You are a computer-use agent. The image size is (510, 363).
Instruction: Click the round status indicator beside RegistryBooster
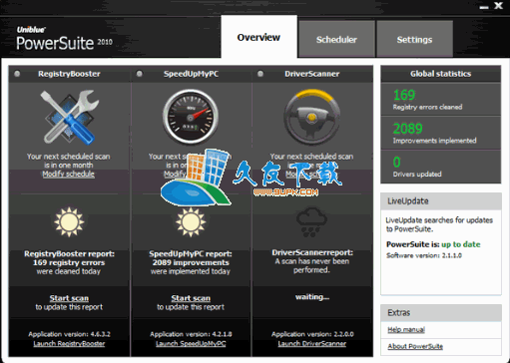point(17,74)
